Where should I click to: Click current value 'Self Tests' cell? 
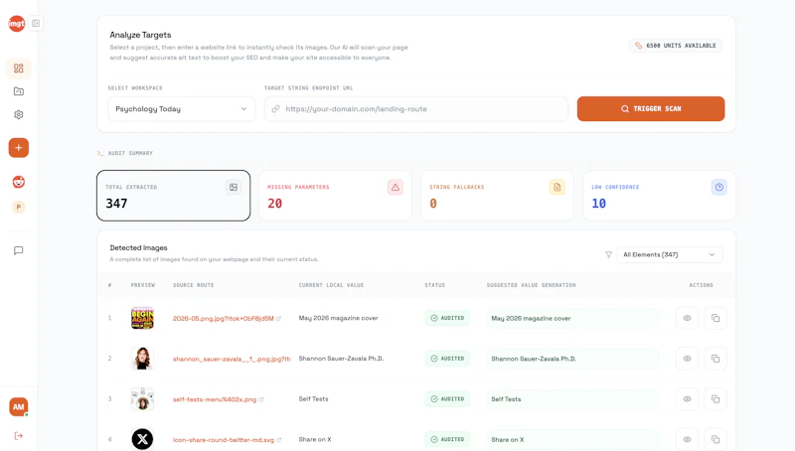tap(313, 398)
